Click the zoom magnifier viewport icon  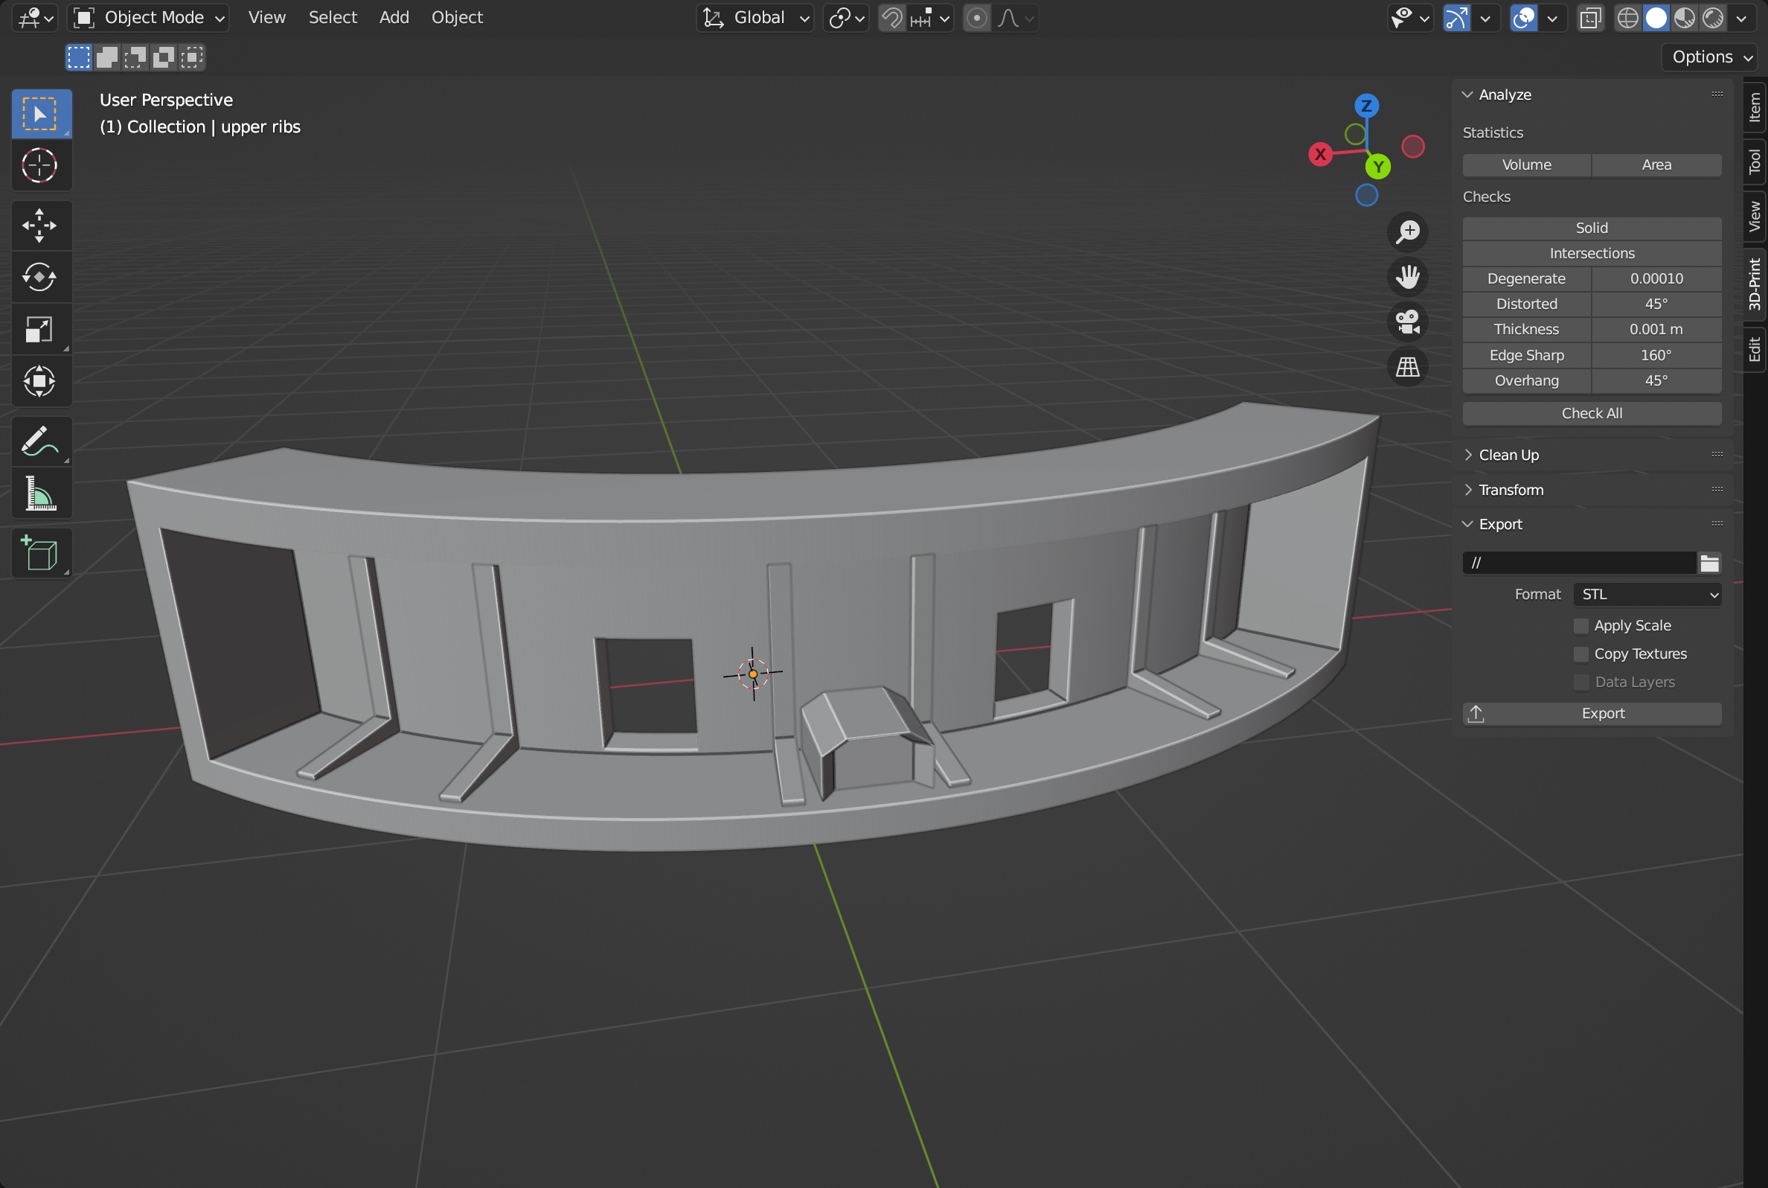click(x=1408, y=231)
